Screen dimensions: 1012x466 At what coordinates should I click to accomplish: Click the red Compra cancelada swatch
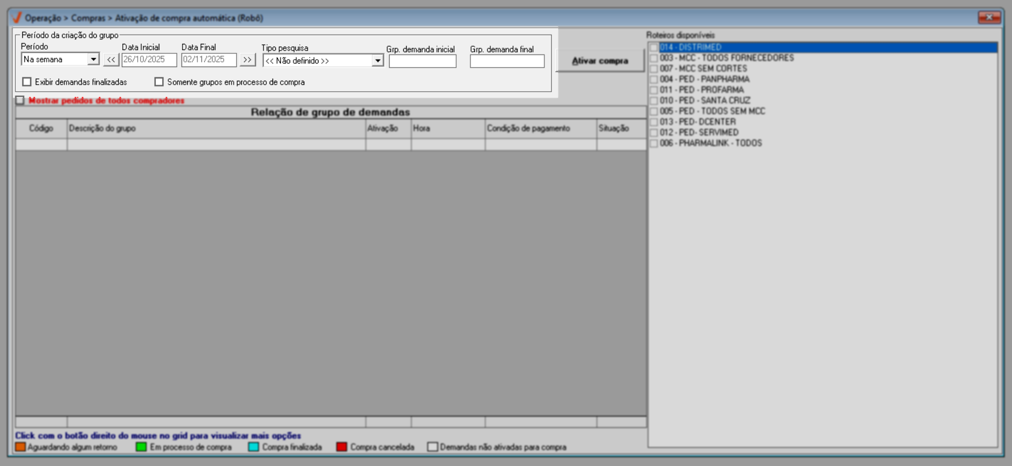(x=342, y=447)
